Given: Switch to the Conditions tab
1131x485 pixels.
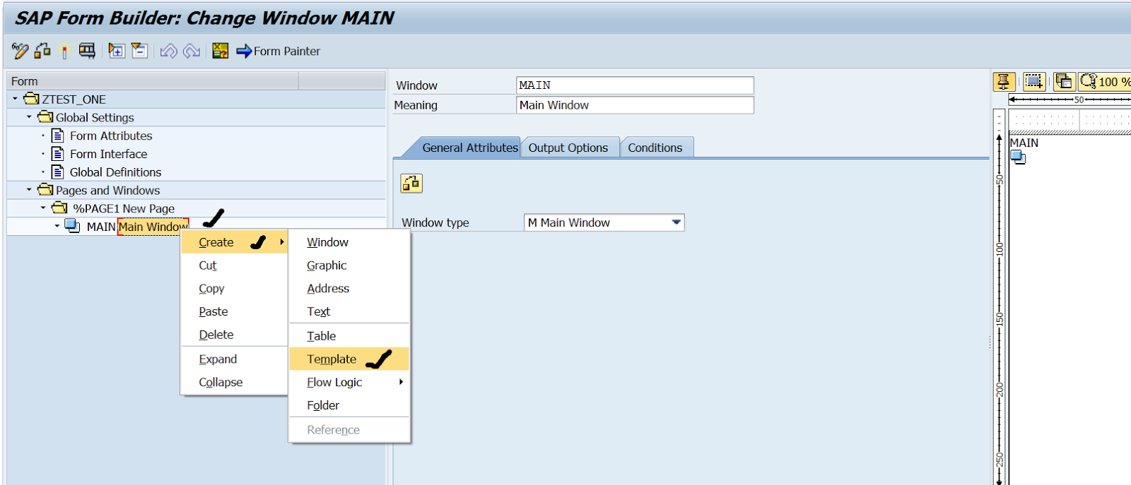Looking at the screenshot, I should tap(655, 148).
